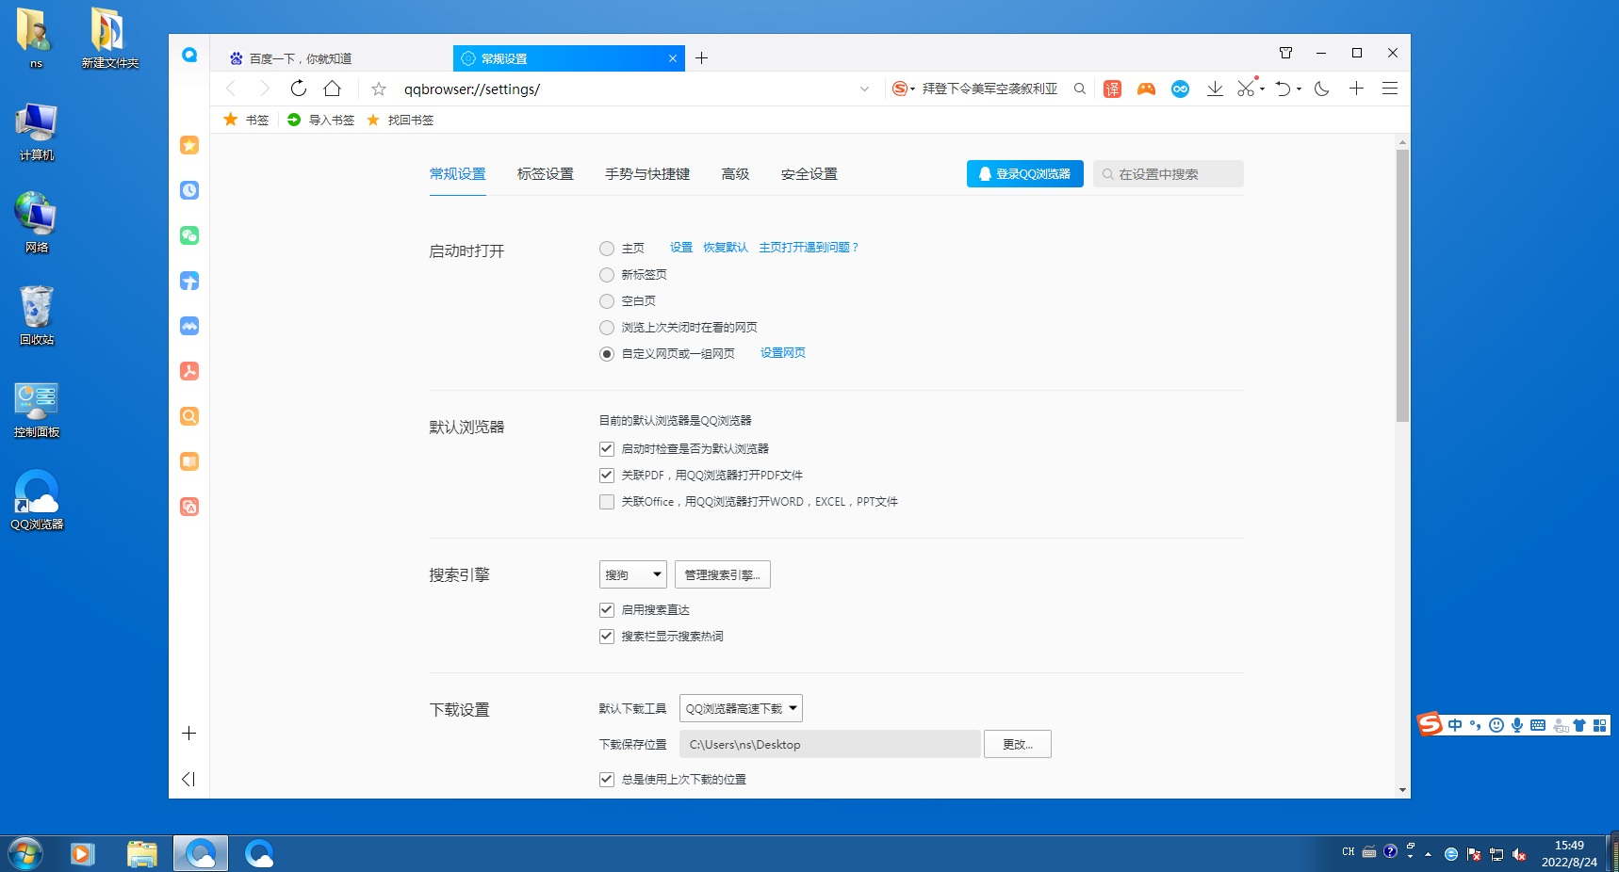Bookmark this page with the star icon
1619x872 pixels.
[x=379, y=89]
